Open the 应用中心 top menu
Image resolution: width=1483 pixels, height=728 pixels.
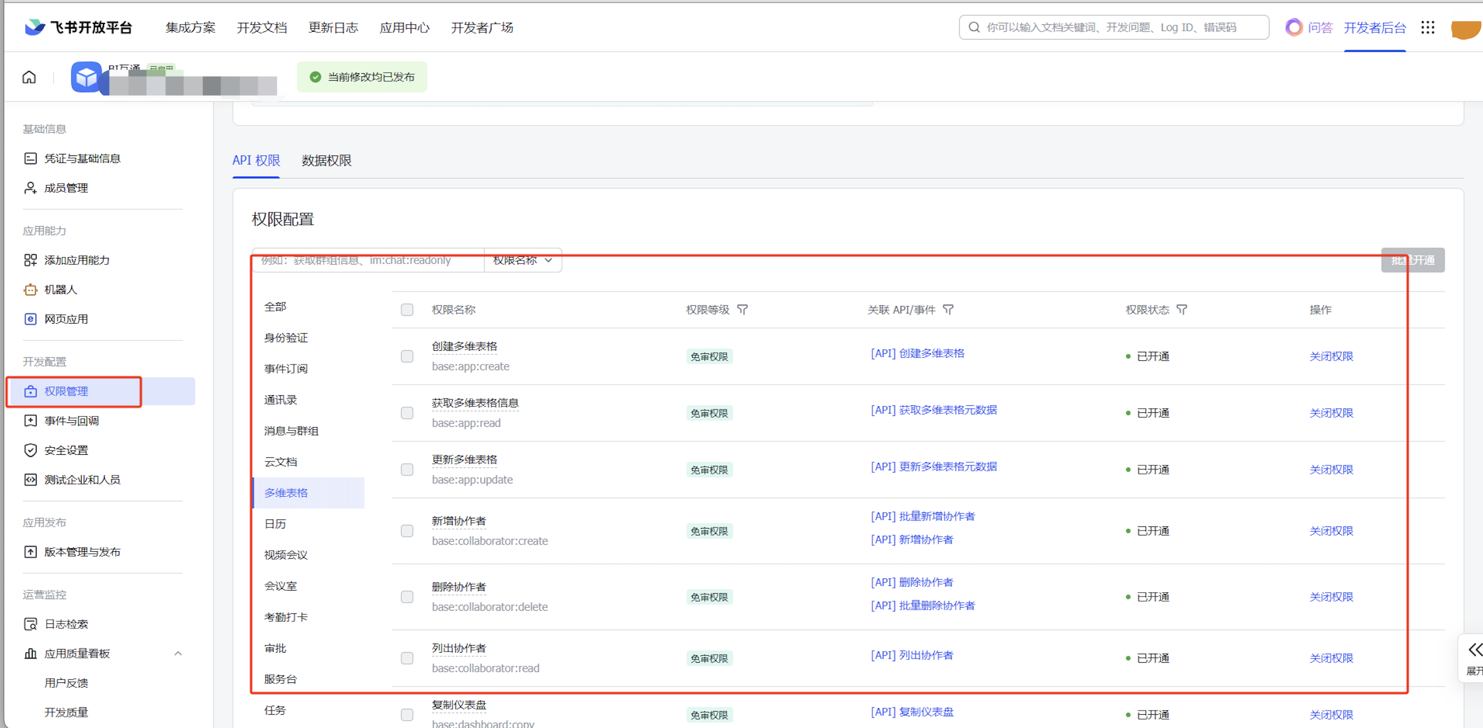[404, 27]
